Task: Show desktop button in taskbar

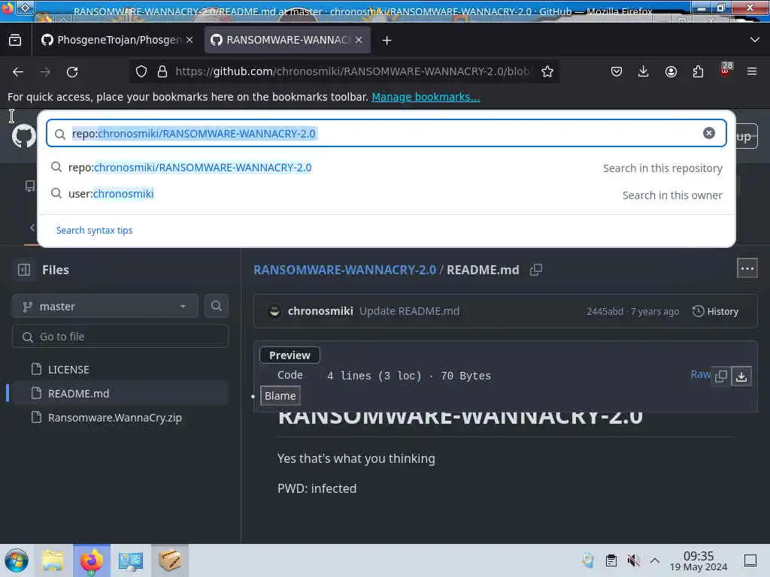Action: coord(750,560)
